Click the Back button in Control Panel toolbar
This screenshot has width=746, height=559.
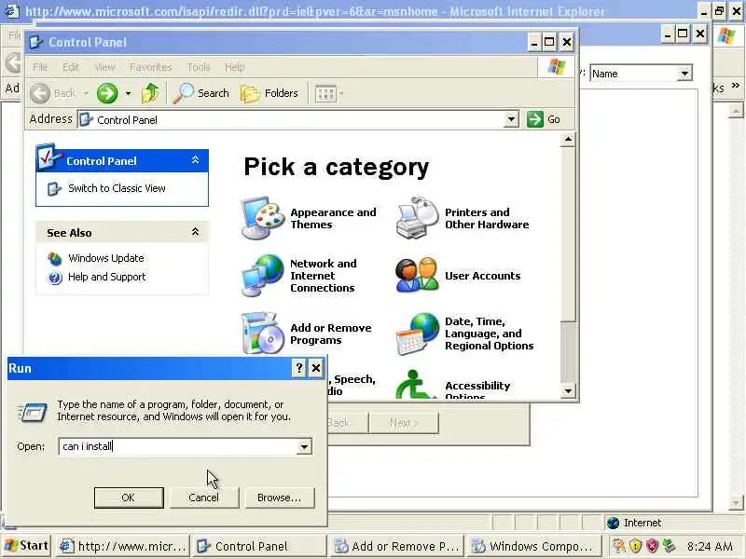point(53,93)
